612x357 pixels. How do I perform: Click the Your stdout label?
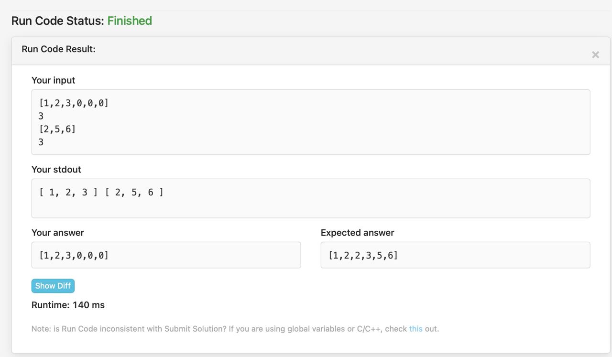[56, 170]
